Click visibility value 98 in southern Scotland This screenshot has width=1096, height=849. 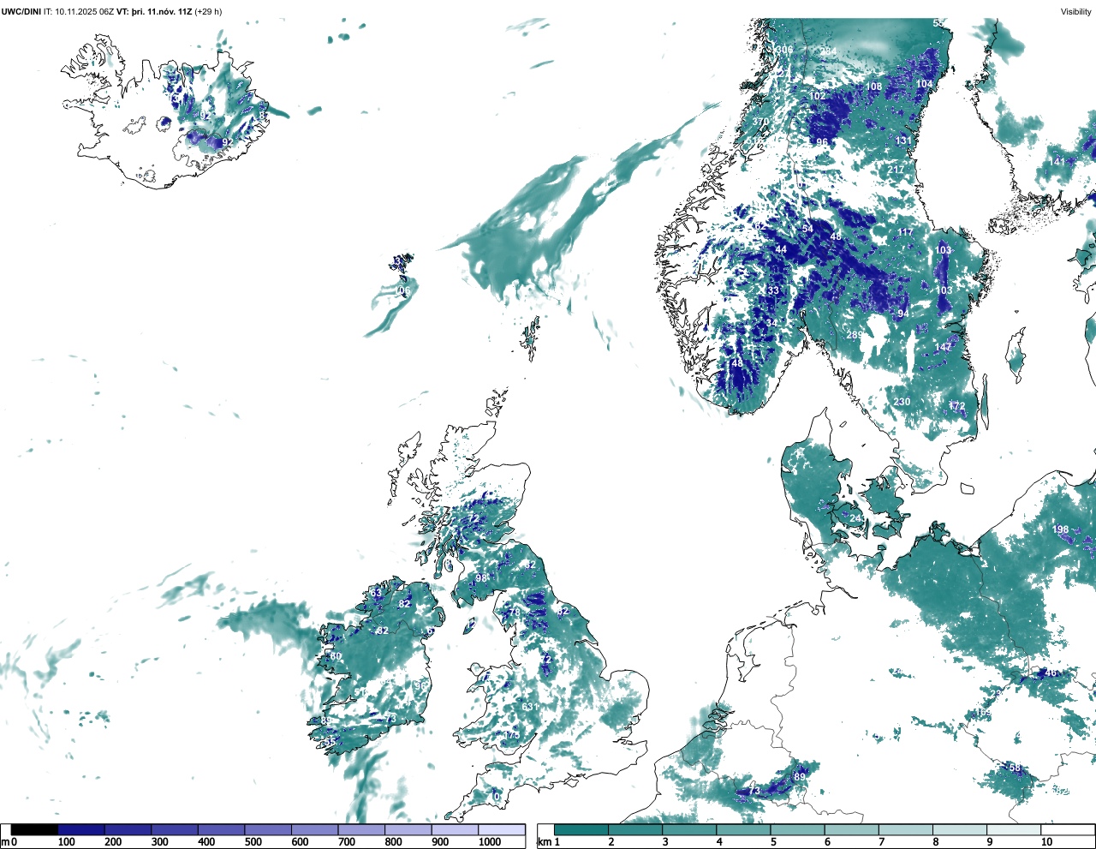coord(481,578)
